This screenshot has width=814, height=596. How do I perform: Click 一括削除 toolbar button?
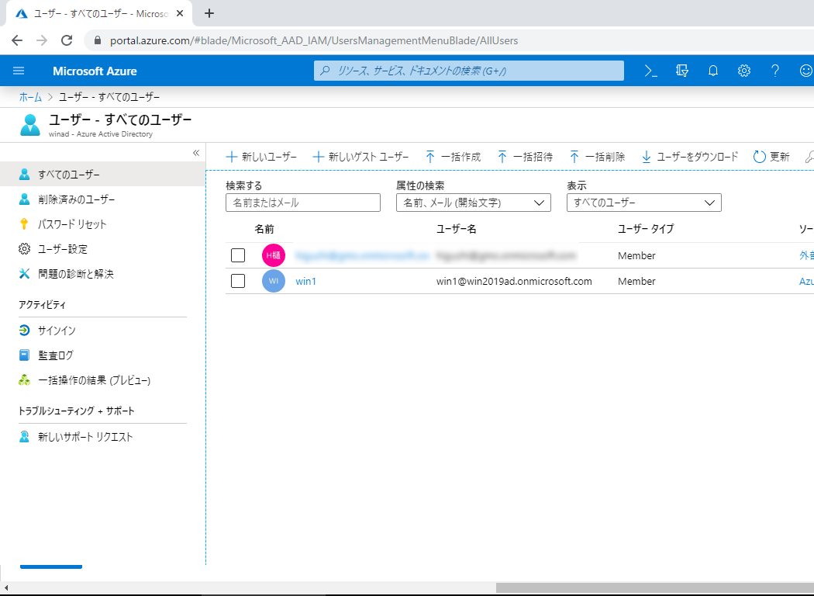tap(597, 157)
